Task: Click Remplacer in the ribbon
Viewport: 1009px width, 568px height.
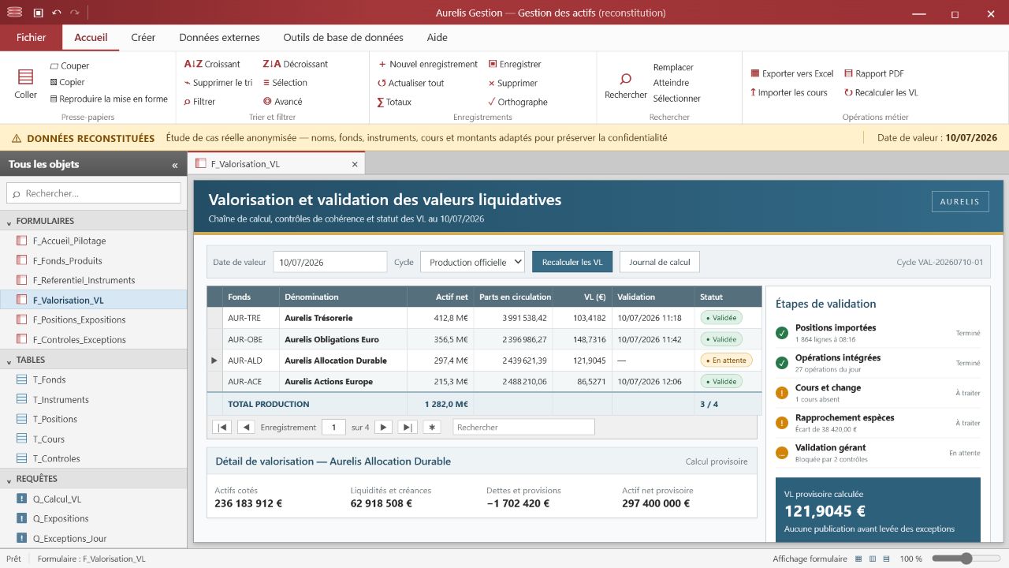Action: (x=673, y=67)
